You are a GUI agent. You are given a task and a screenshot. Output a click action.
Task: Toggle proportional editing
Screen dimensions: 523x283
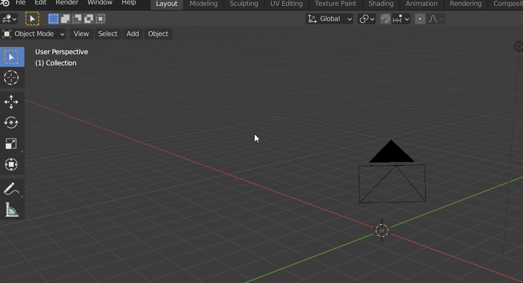coord(420,19)
